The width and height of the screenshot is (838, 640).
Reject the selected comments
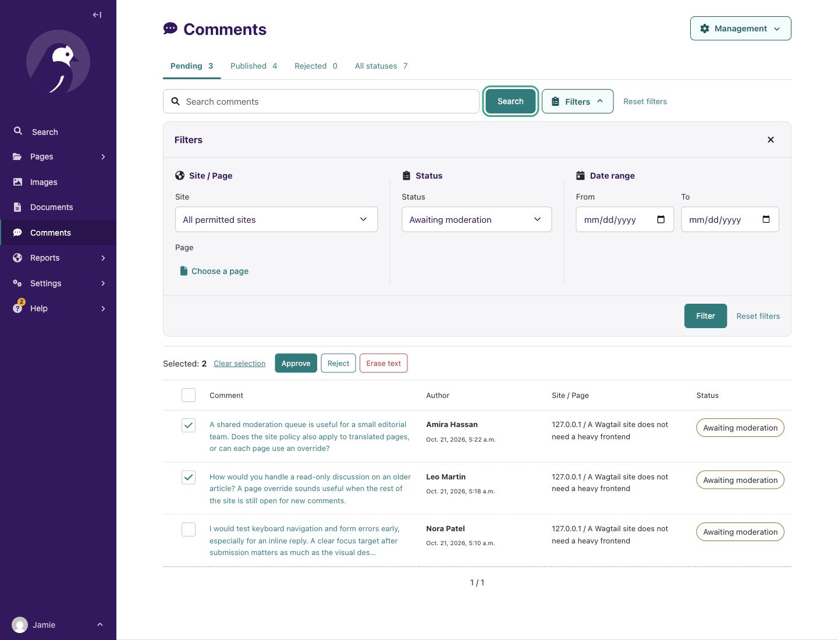[338, 363]
